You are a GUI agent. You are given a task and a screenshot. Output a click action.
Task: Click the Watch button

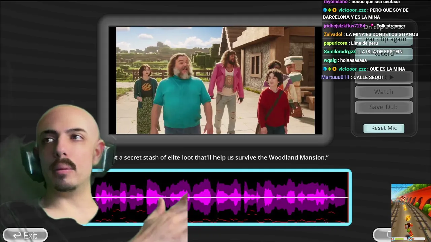[384, 92]
